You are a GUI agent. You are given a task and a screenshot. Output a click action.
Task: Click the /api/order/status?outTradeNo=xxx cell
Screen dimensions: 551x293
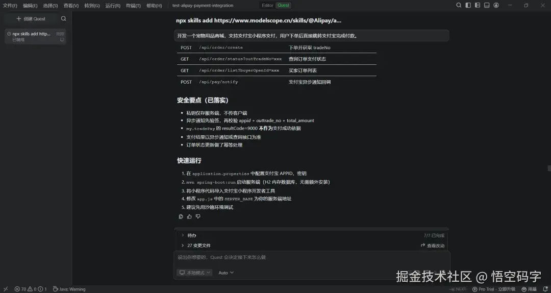pos(240,59)
